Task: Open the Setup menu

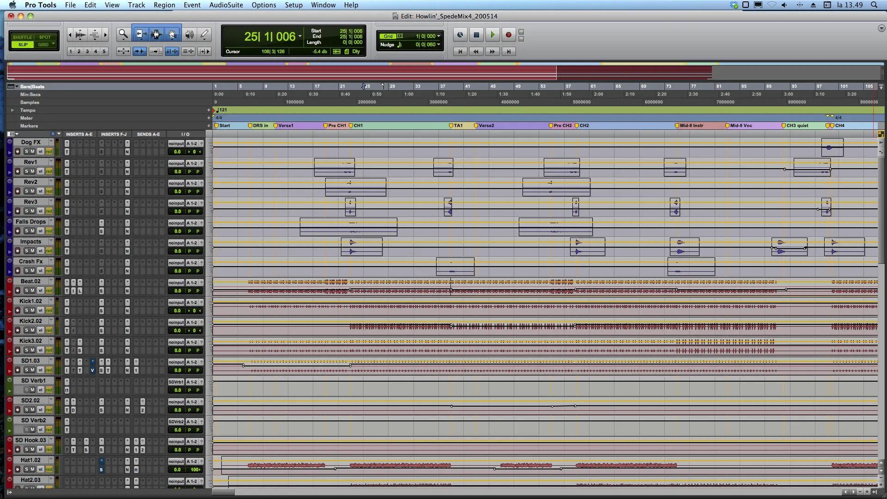Action: [x=294, y=5]
